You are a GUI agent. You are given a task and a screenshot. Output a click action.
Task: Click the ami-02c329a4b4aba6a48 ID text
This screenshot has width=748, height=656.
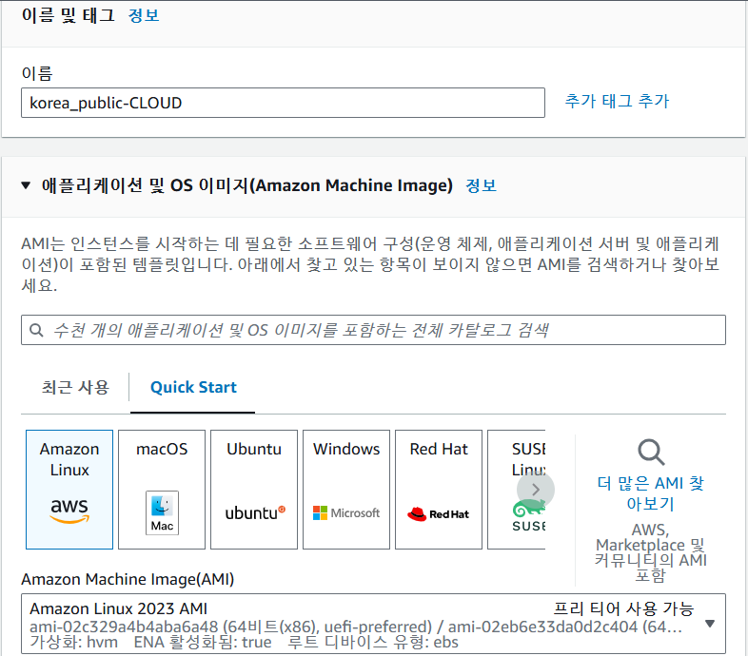click(x=124, y=627)
